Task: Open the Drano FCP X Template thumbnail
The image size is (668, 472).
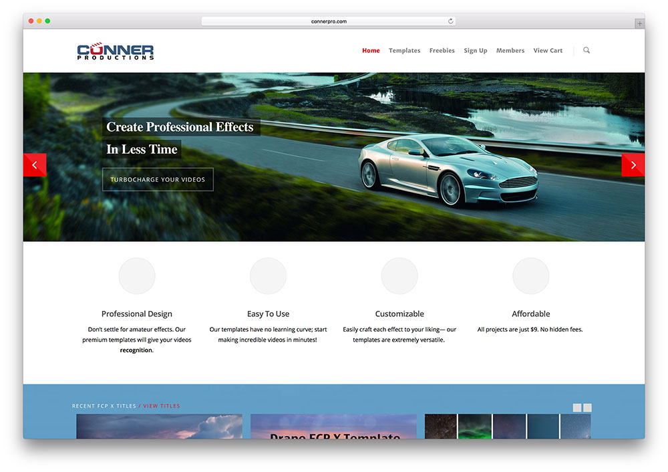Action: [333, 427]
